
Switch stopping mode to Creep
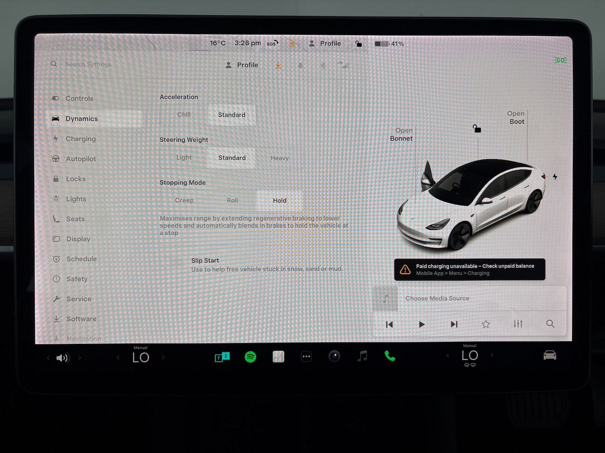[184, 200]
